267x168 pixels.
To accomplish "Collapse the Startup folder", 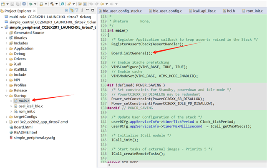I will 7,96.
